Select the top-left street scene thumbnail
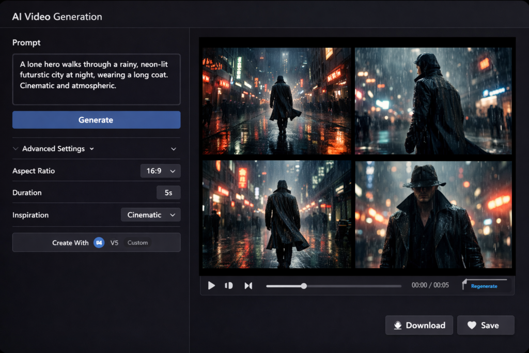 click(x=276, y=101)
